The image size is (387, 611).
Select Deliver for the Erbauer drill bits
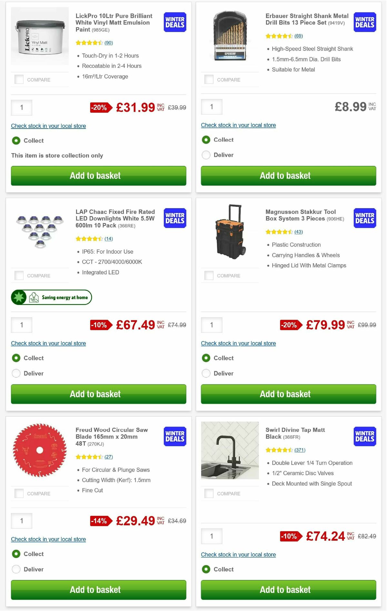click(206, 155)
